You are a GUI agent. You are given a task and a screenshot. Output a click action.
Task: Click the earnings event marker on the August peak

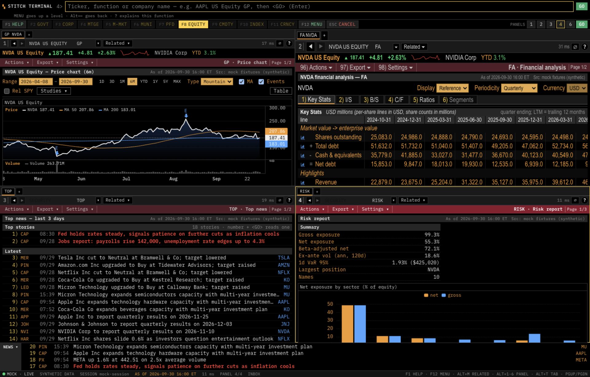(186, 113)
